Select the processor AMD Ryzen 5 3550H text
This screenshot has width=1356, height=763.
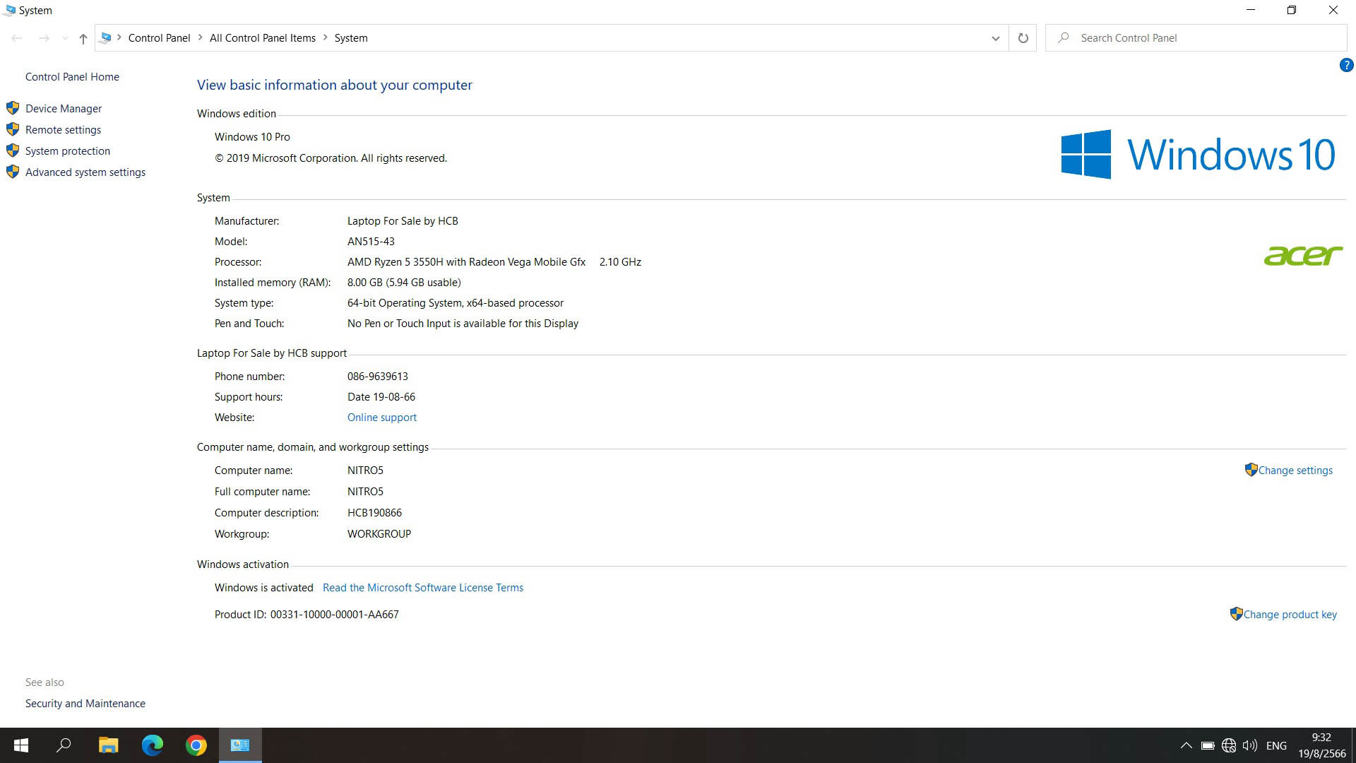[466, 262]
